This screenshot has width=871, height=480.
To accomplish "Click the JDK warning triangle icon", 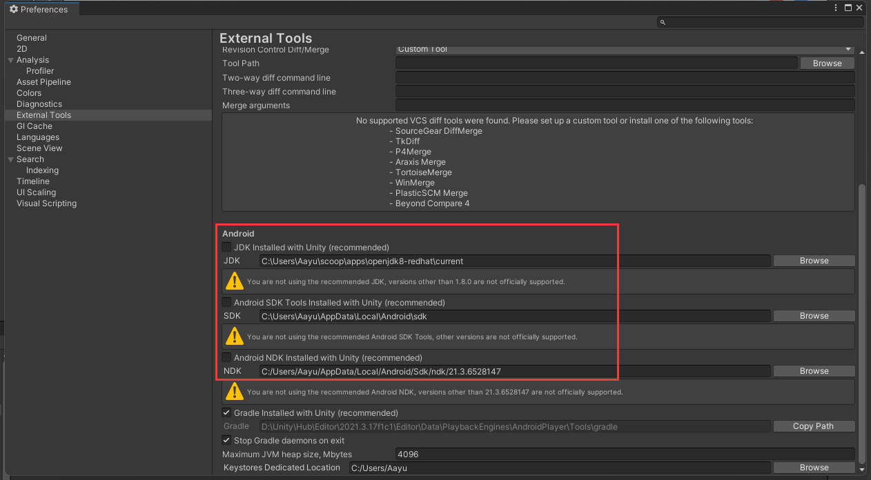I will pos(235,281).
